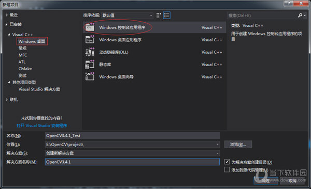Screen dimensions: 311x189
Task: Click the Windows 桌面应用程序 name text
Action: point(120,40)
